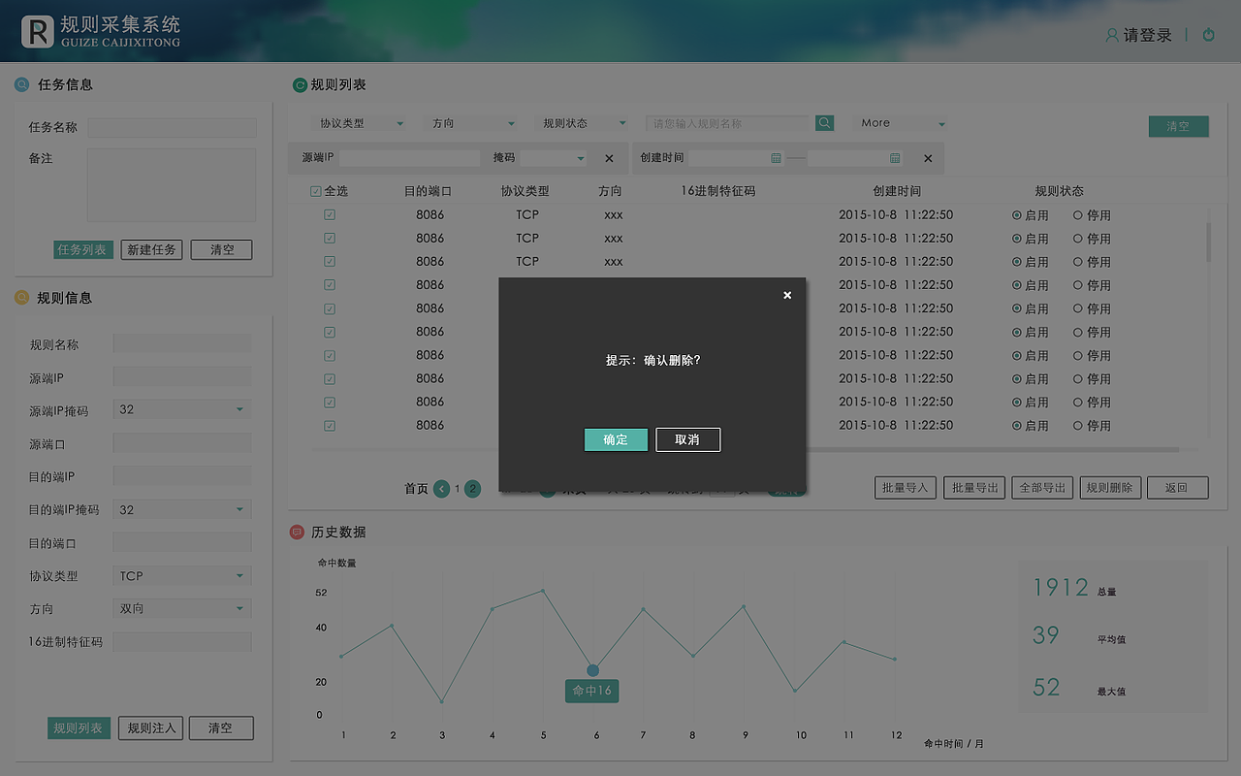Click 清空 next to 规则注入

pos(221,727)
